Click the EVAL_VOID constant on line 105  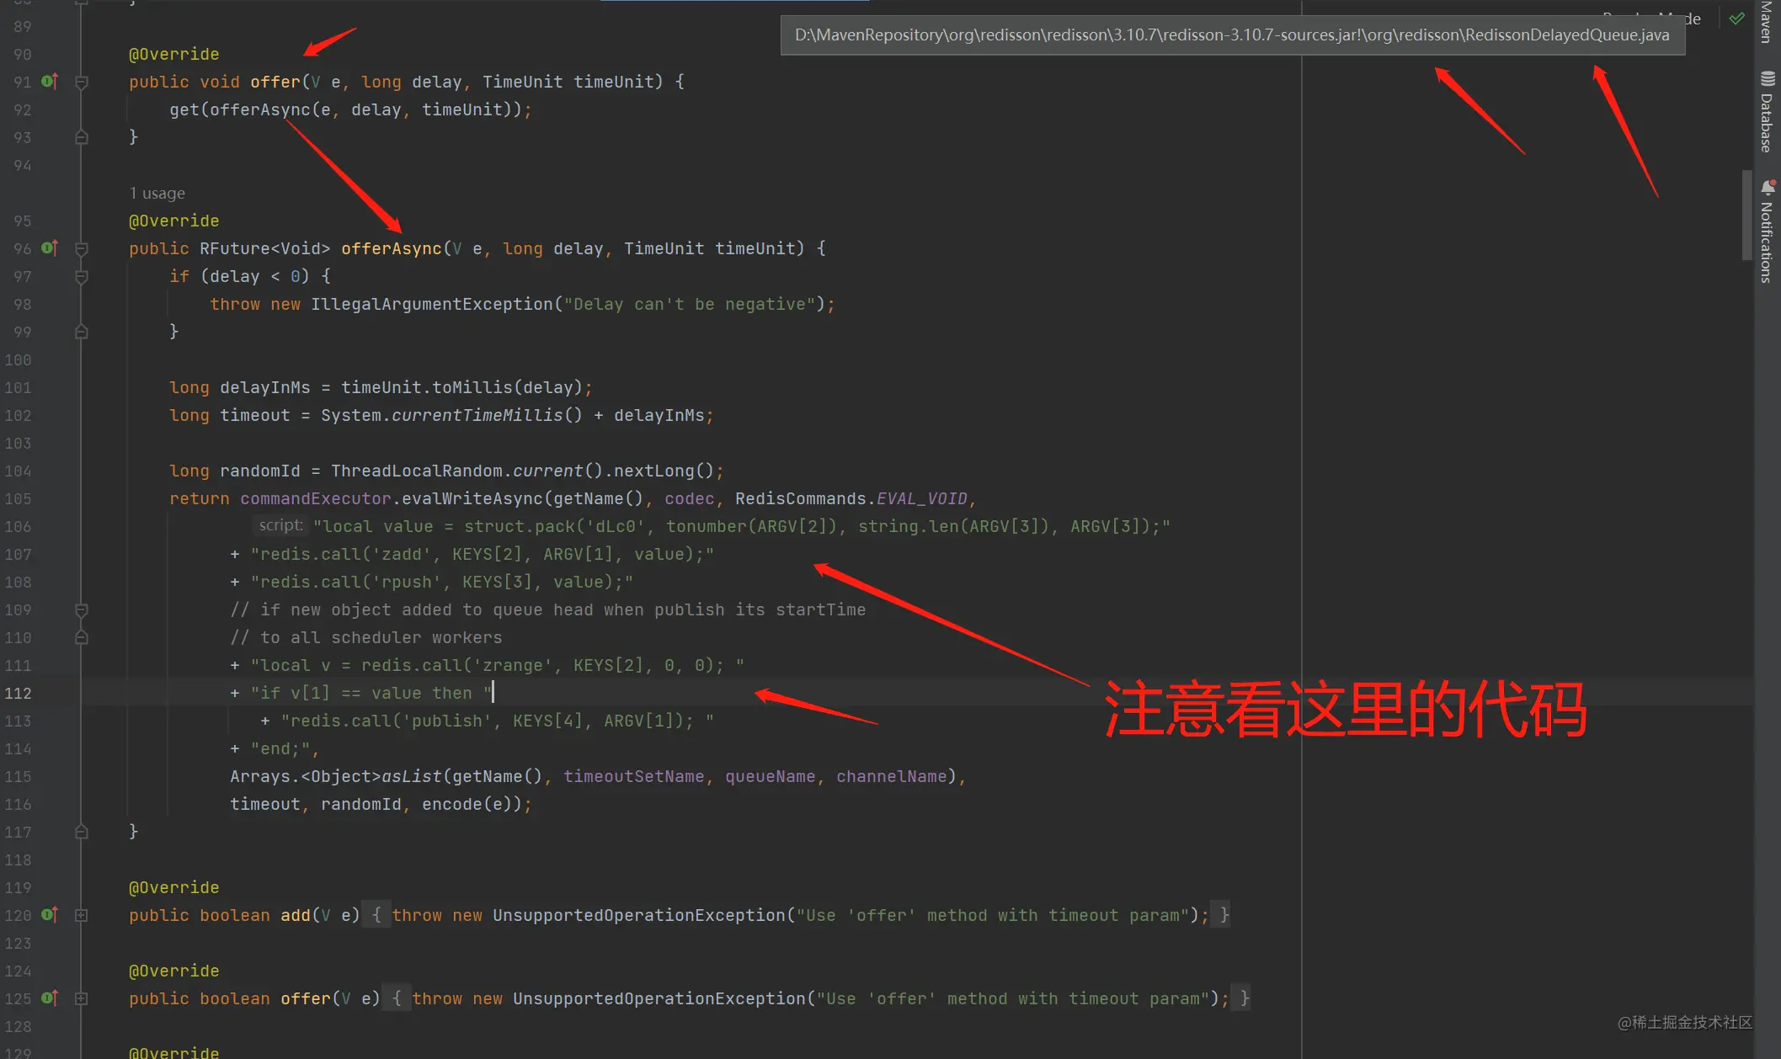pyautogui.click(x=922, y=498)
